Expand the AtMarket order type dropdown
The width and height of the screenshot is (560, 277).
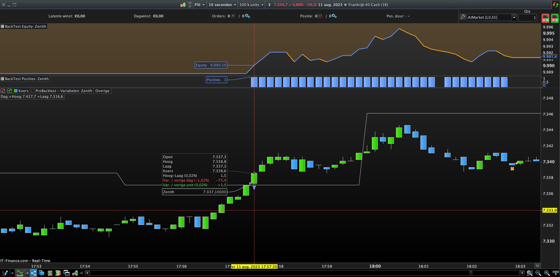514,17
